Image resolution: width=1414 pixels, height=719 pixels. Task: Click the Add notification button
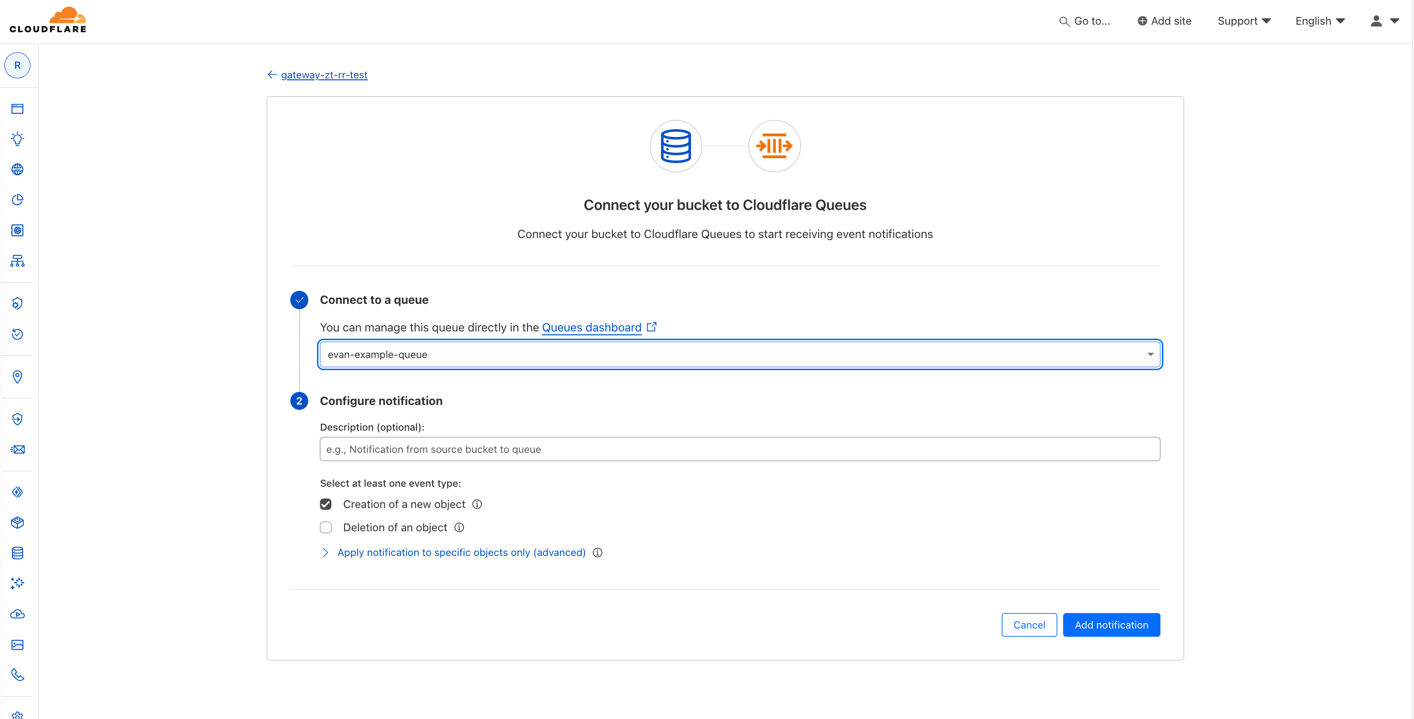click(1111, 625)
